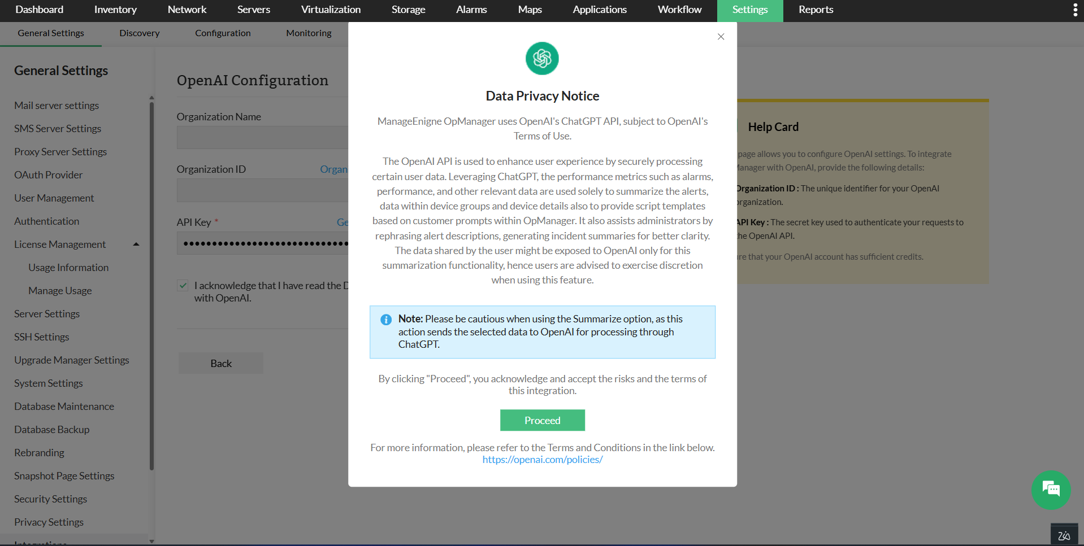1084x546 pixels.
Task: Open Rebranding settings
Action: coord(39,453)
